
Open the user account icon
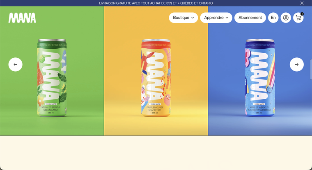coord(286,18)
